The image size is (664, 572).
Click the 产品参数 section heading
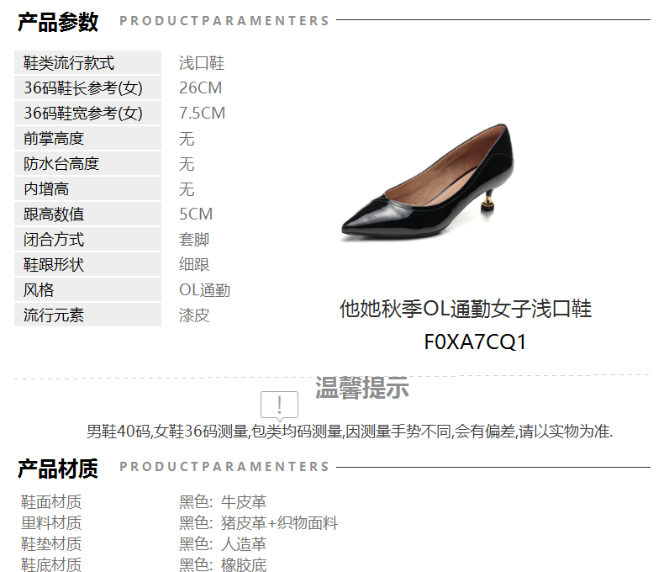coord(58,22)
